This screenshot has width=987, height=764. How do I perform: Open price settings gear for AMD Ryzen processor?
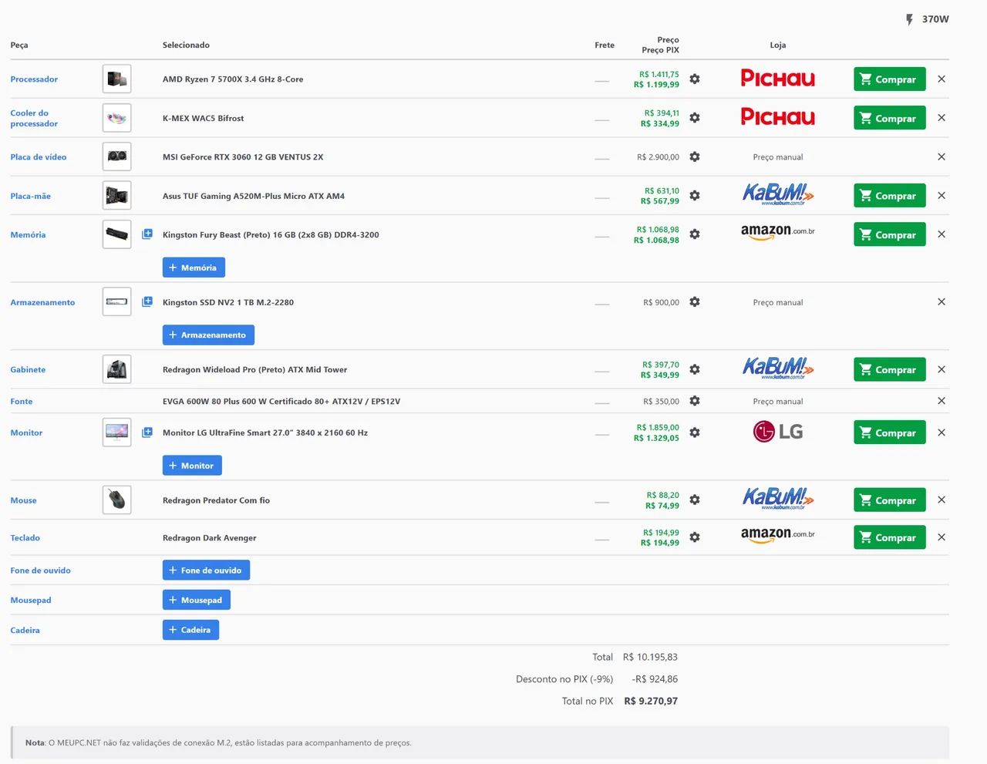[x=695, y=79]
